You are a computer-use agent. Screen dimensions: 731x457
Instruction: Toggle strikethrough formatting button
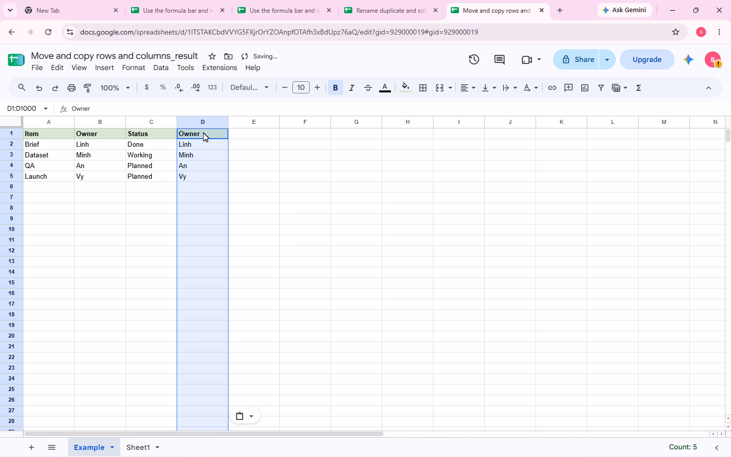coord(368,88)
